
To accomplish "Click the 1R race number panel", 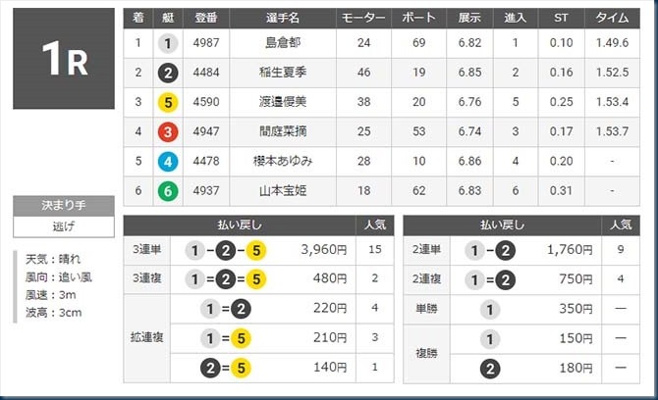I will point(64,59).
